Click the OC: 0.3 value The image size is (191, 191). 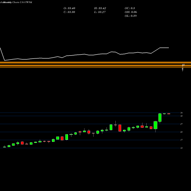coord(130,8)
